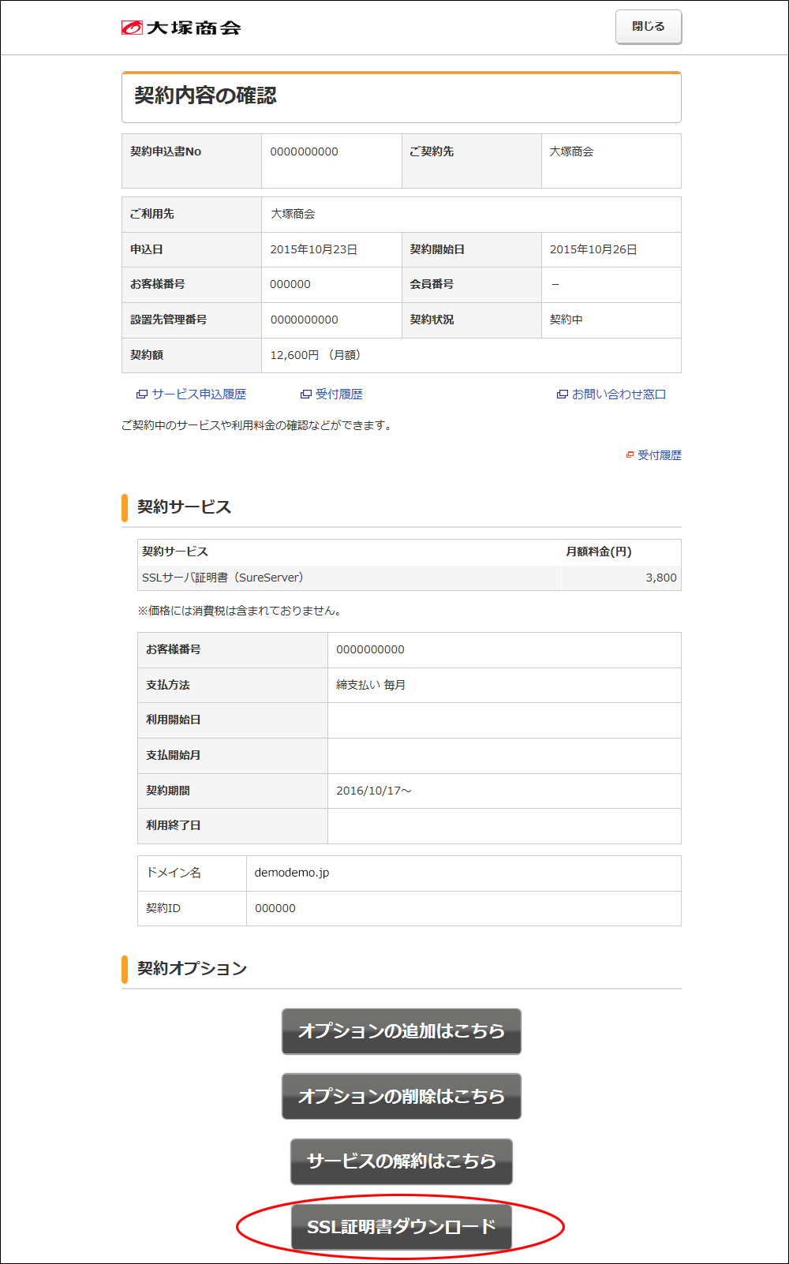Click the オプションの削除はこちら button

[x=402, y=1096]
